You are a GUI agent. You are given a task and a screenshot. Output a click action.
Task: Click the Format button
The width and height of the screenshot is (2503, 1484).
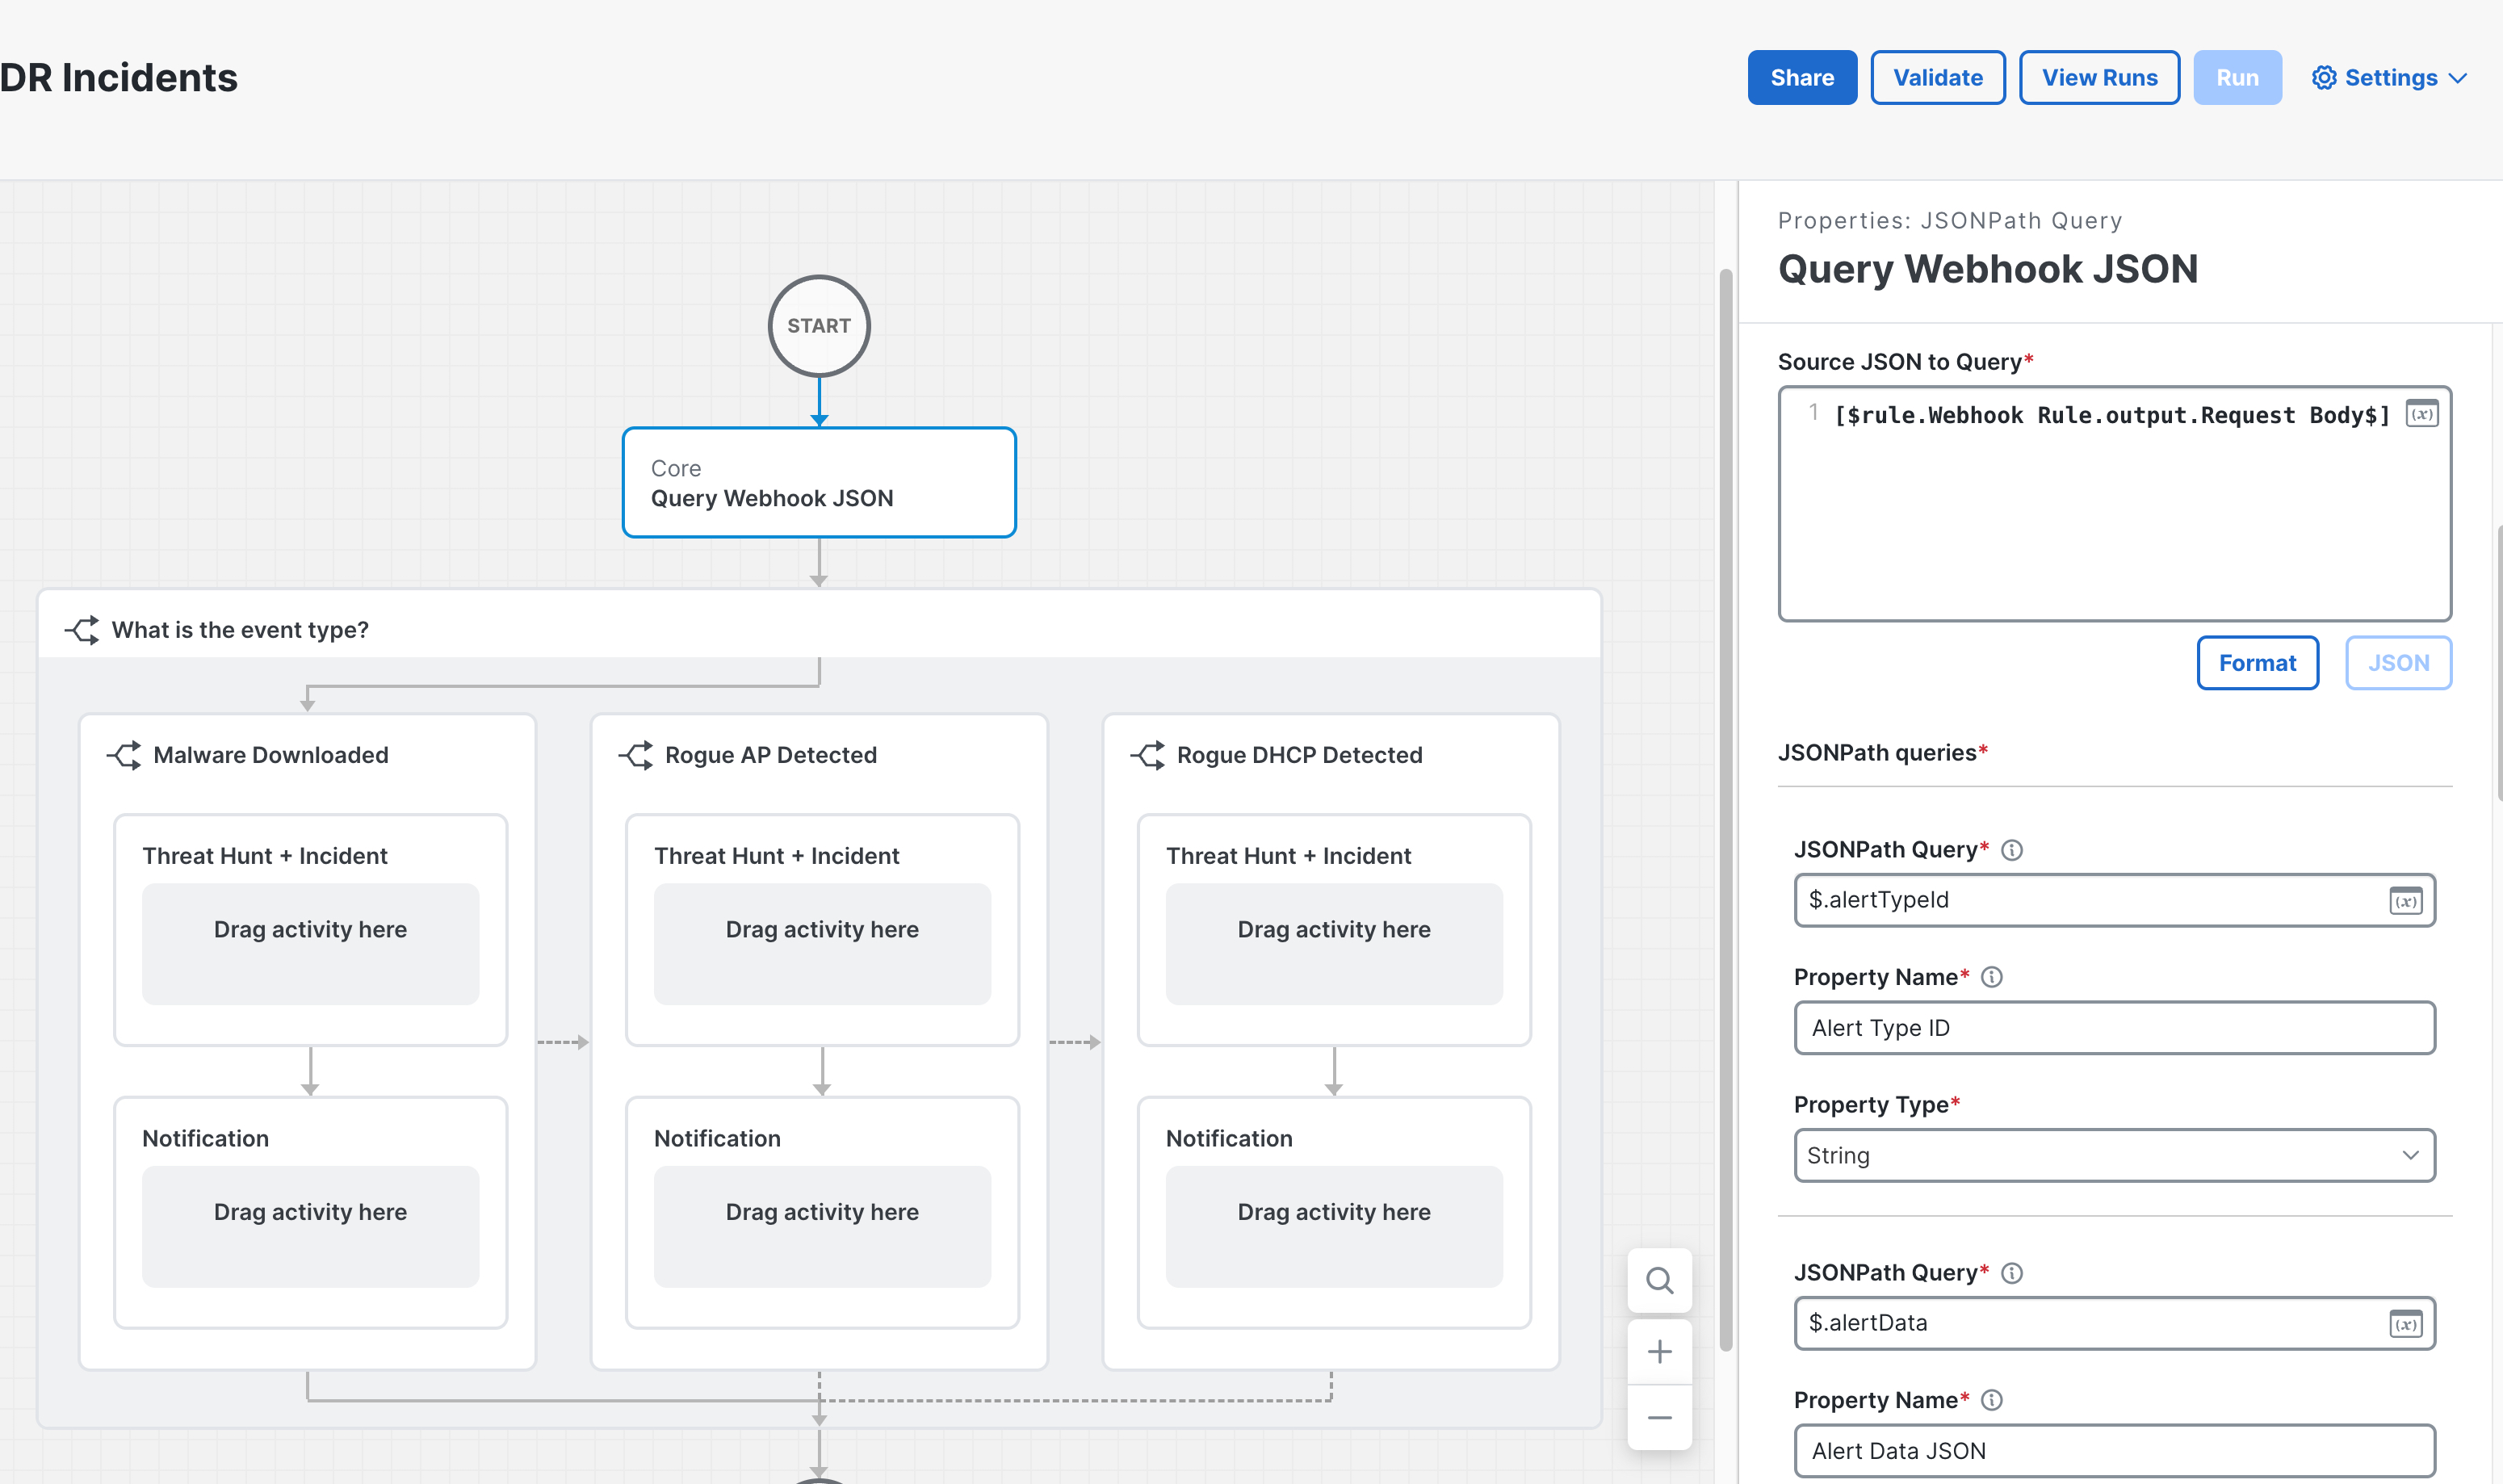2257,663
